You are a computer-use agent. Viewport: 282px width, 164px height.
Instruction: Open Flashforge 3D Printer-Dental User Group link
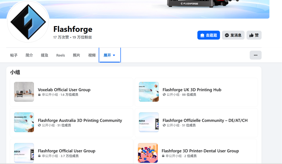coord(200,151)
